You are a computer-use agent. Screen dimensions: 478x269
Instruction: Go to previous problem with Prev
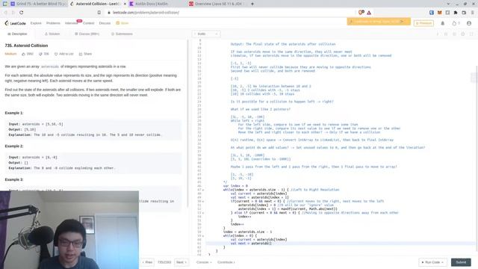click(147, 262)
